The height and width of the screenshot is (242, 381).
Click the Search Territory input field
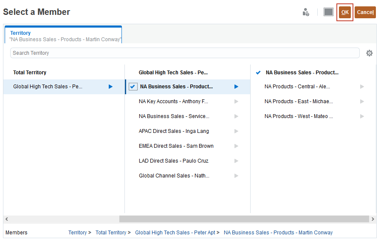coord(185,53)
